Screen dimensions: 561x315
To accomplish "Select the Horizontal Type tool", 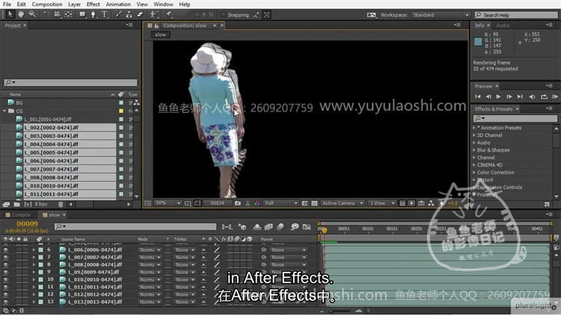I will click(105, 14).
